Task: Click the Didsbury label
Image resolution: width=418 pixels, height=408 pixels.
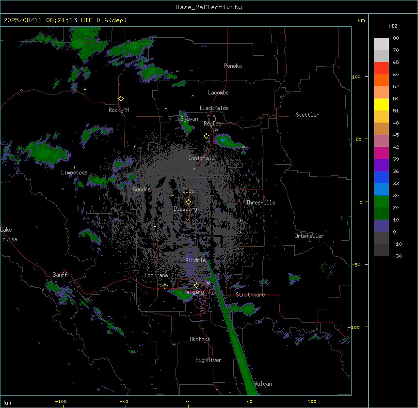Action: click(x=186, y=209)
